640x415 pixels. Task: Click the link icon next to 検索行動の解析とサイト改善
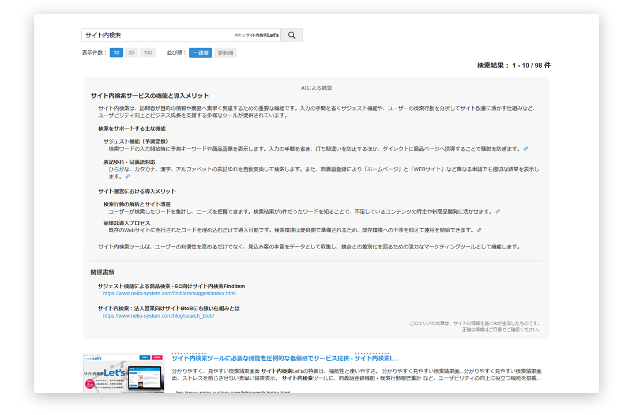click(498, 210)
